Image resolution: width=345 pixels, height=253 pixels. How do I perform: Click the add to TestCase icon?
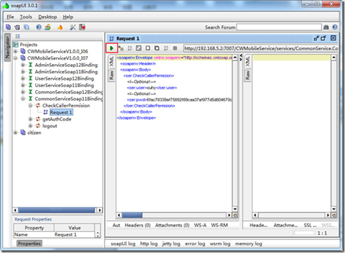[121, 49]
